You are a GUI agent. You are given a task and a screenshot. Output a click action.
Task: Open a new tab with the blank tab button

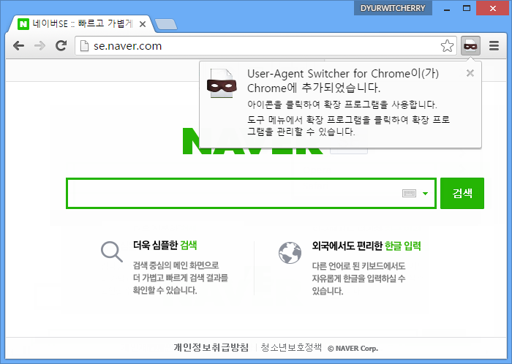pos(166,24)
